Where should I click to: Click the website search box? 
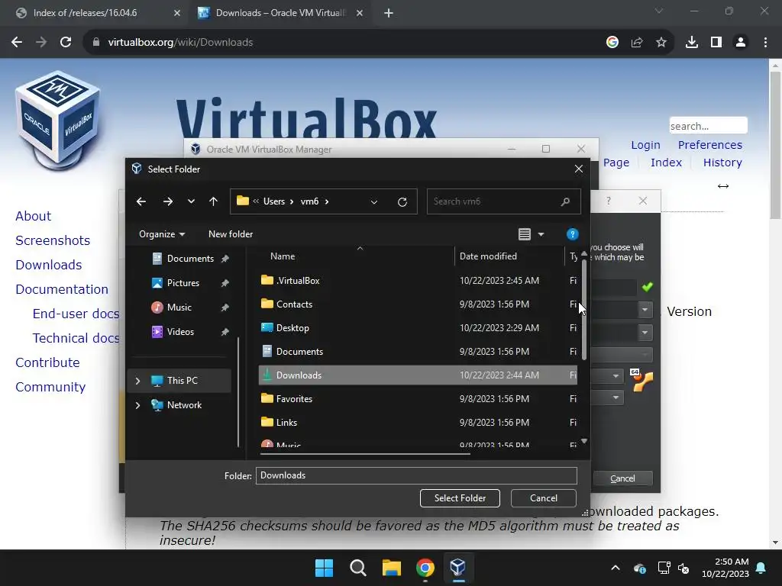pyautogui.click(x=708, y=126)
